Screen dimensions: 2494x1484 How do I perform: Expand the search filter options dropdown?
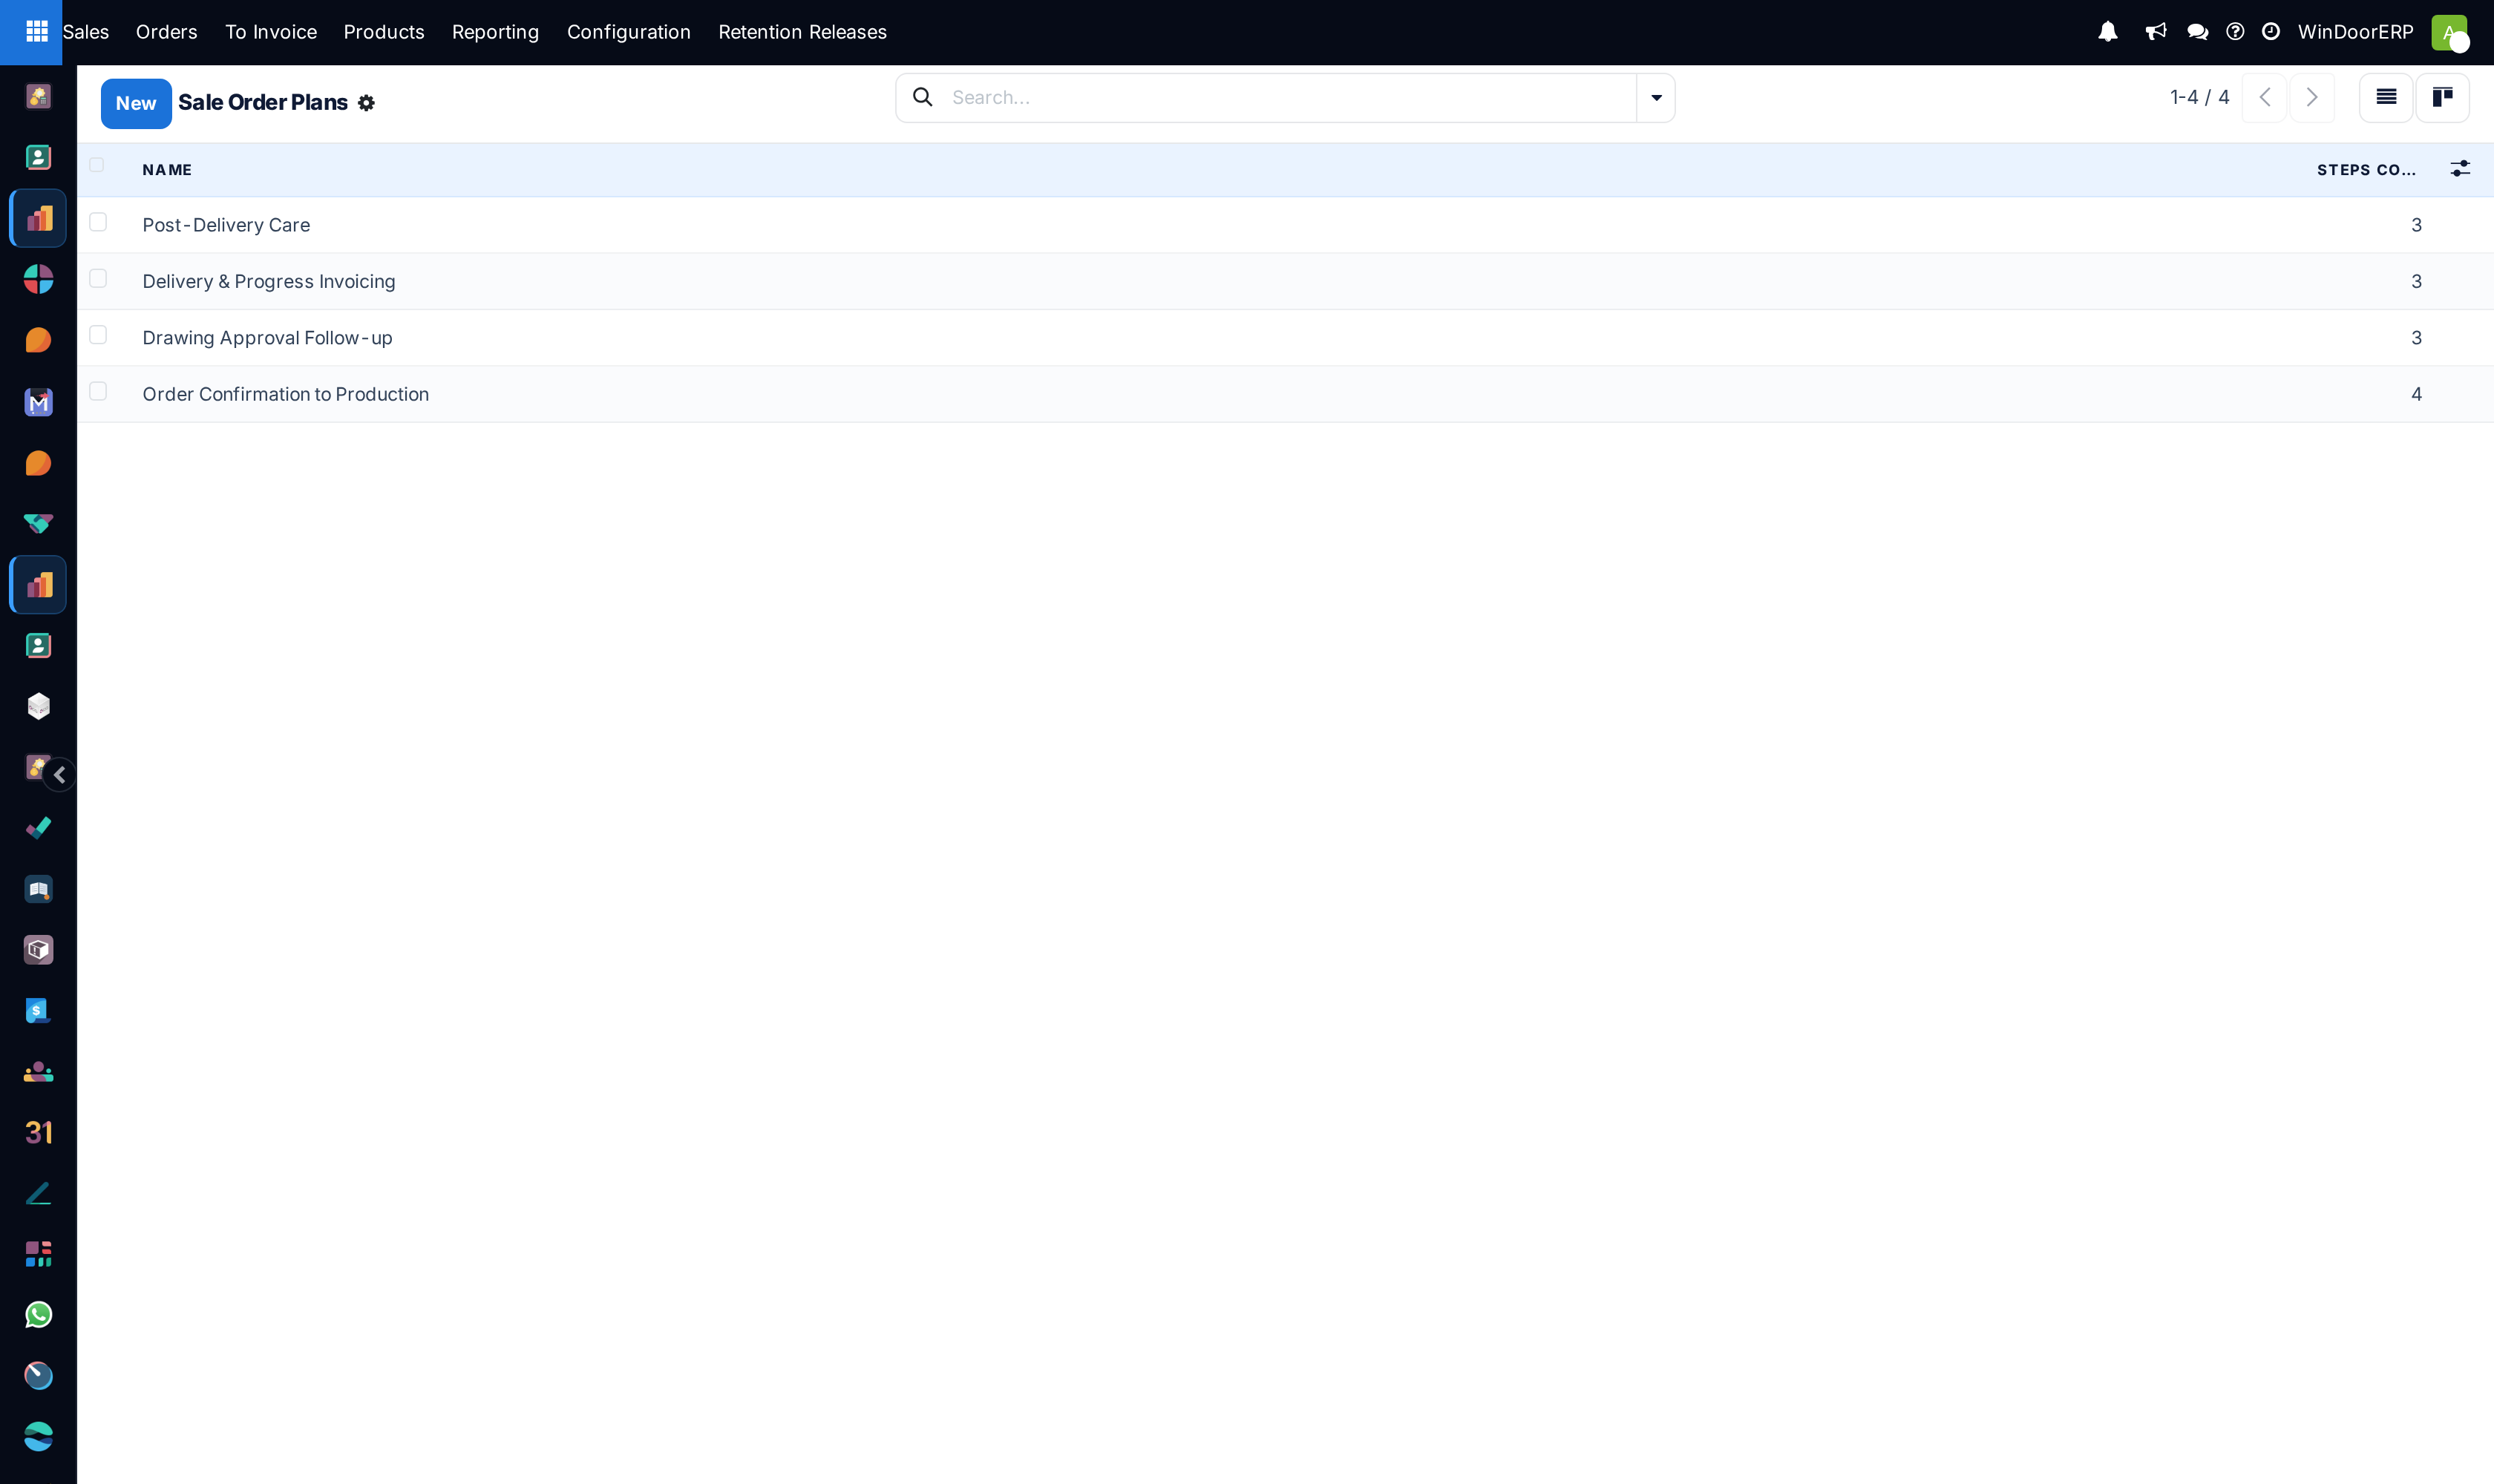point(1656,98)
